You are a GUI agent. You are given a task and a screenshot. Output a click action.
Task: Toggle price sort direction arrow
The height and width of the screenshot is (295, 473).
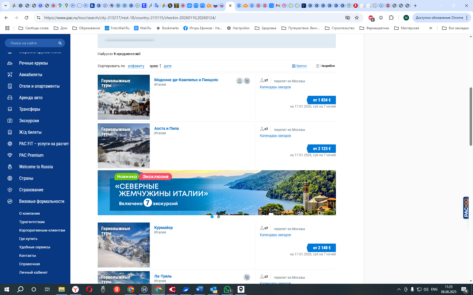[160, 66]
